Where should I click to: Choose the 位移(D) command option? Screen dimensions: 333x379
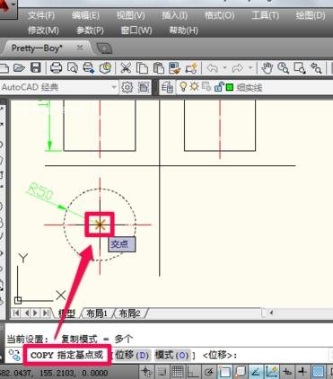[x=132, y=355]
